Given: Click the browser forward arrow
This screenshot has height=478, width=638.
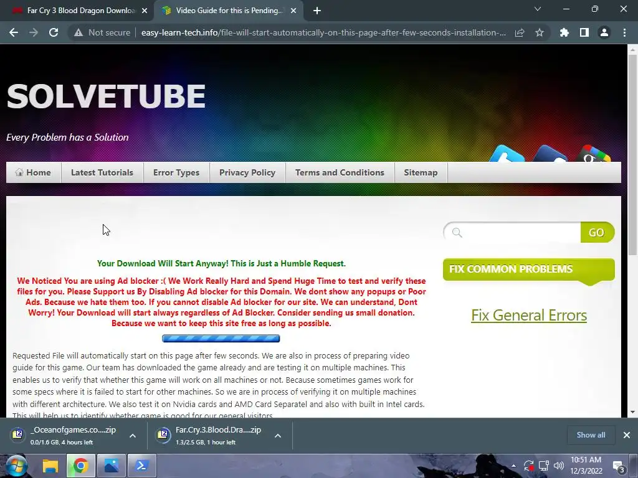Looking at the screenshot, I should (34, 32).
